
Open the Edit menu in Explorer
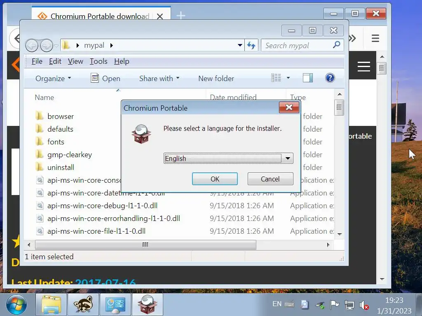(55, 61)
